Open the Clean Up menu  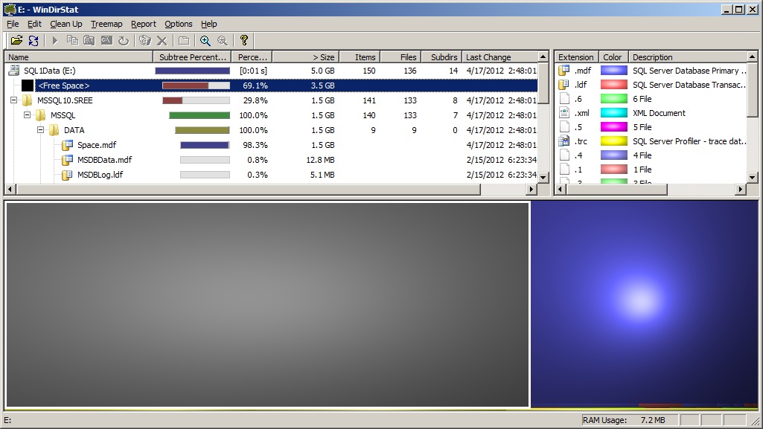66,24
